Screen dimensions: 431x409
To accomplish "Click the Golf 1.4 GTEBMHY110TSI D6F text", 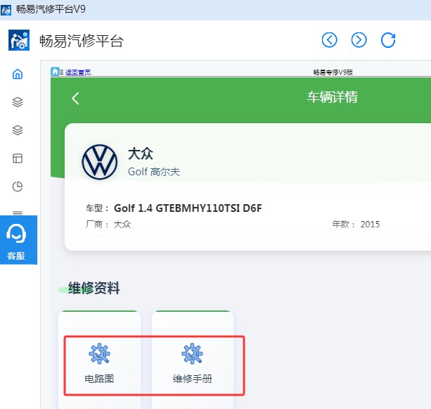I will point(188,208).
